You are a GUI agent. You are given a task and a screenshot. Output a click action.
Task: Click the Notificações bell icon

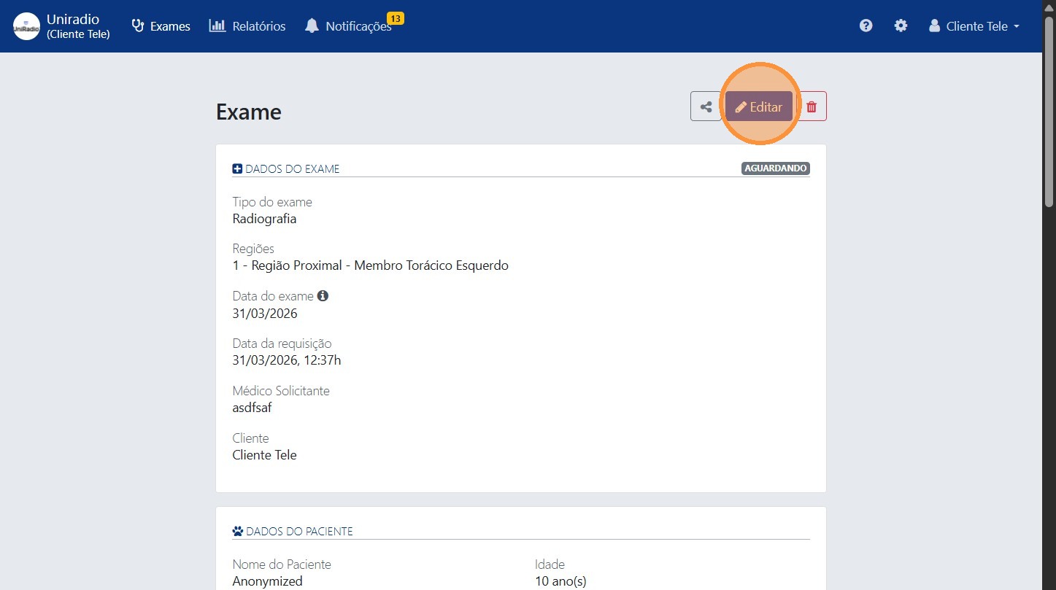pos(312,26)
